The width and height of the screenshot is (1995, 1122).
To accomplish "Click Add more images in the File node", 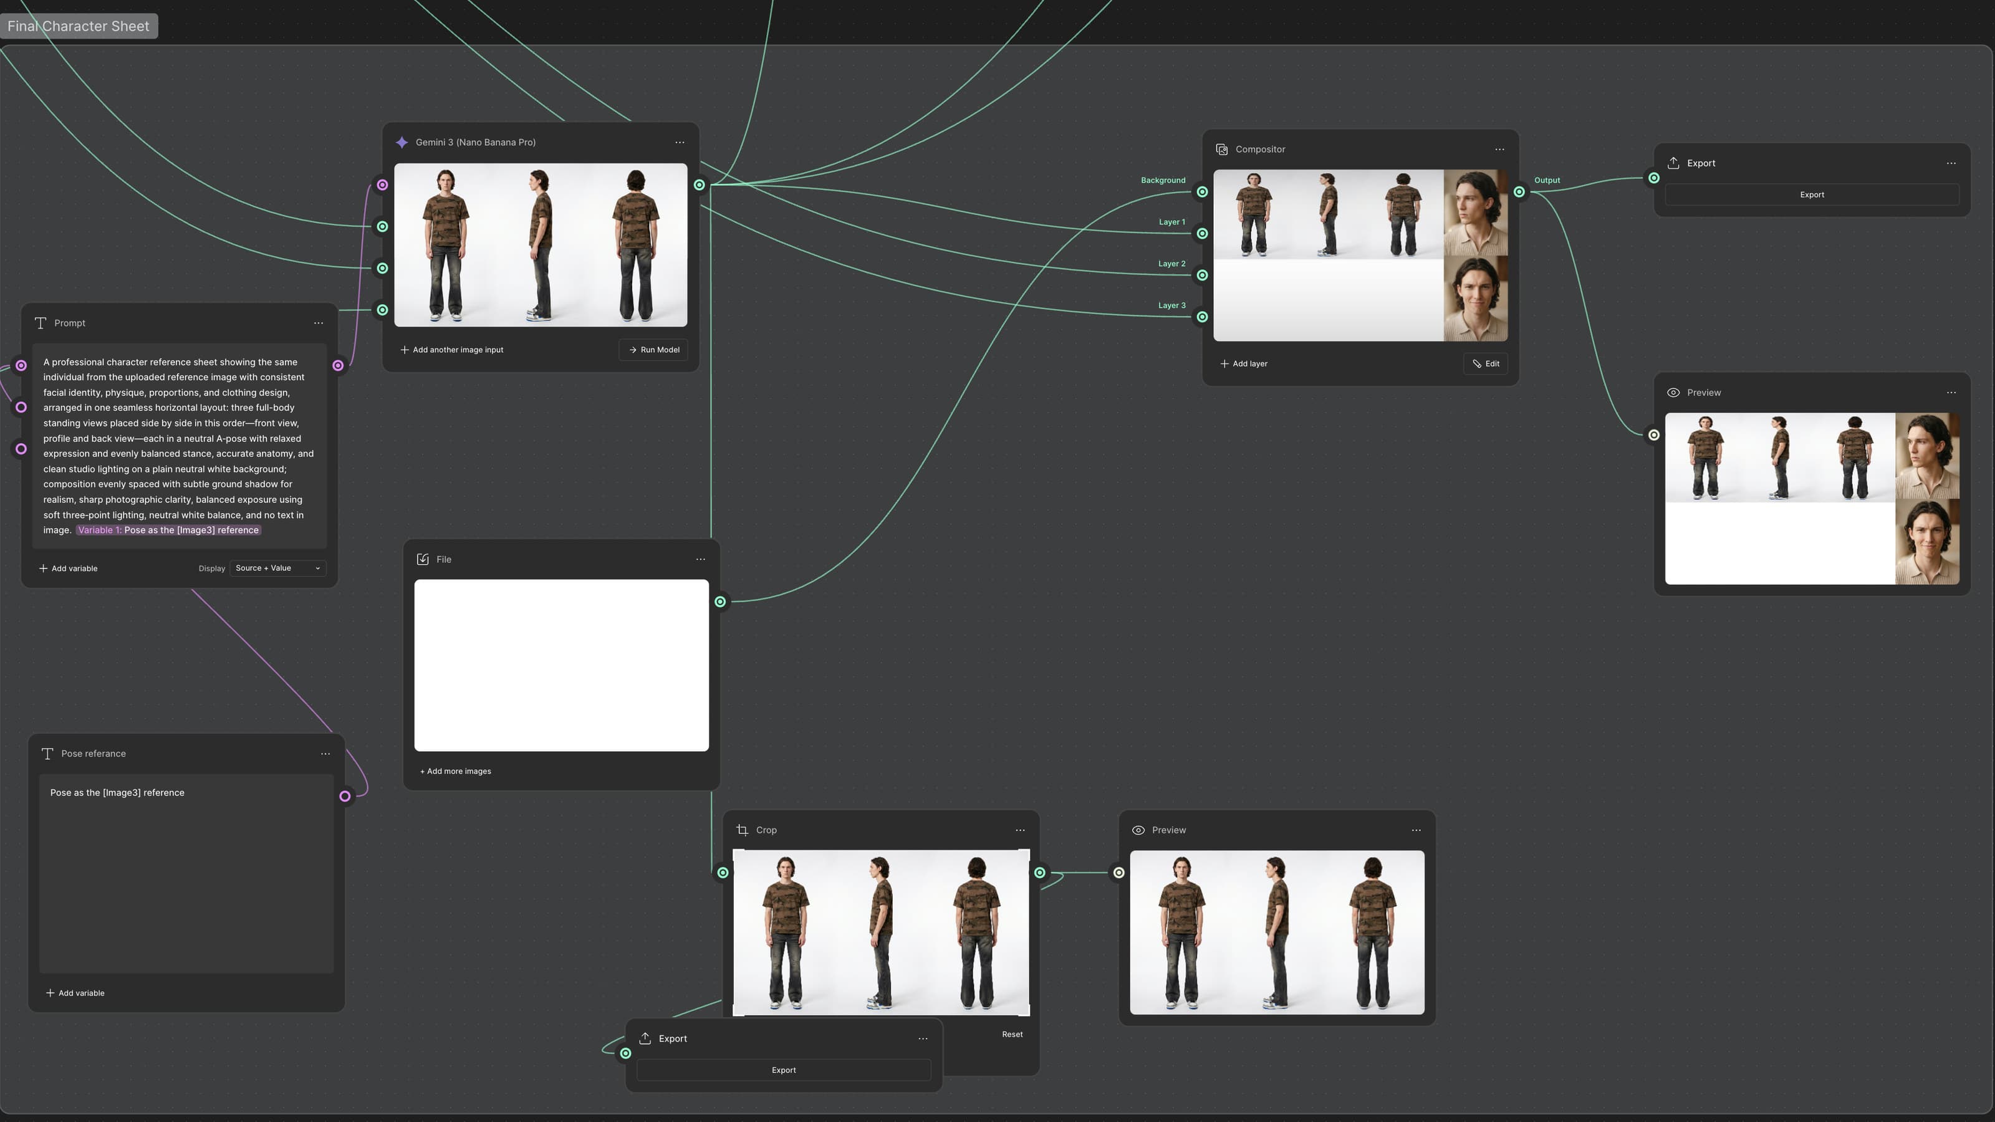I will (x=455, y=771).
